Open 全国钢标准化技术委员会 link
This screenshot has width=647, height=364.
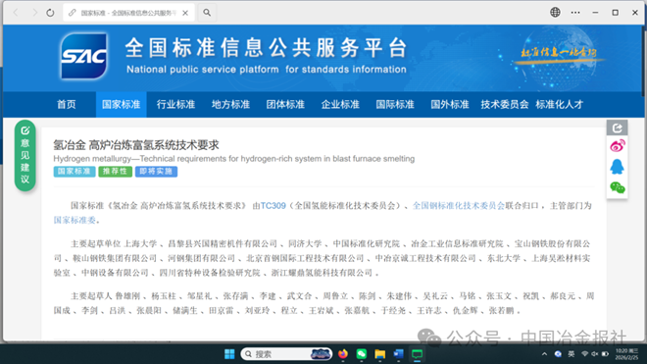coord(459,206)
